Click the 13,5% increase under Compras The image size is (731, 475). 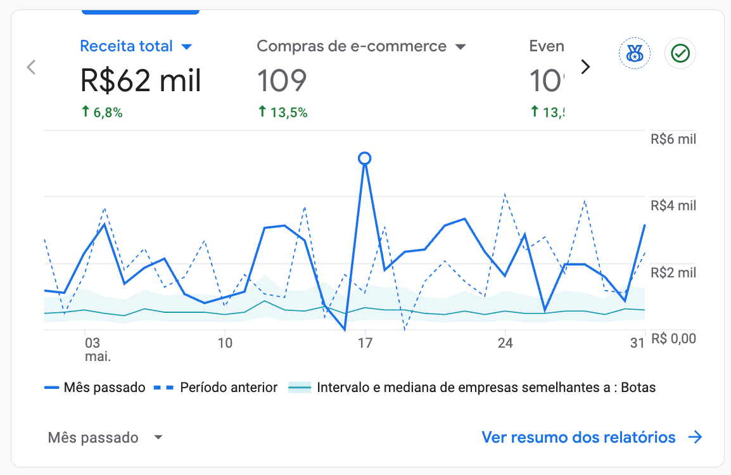click(283, 112)
